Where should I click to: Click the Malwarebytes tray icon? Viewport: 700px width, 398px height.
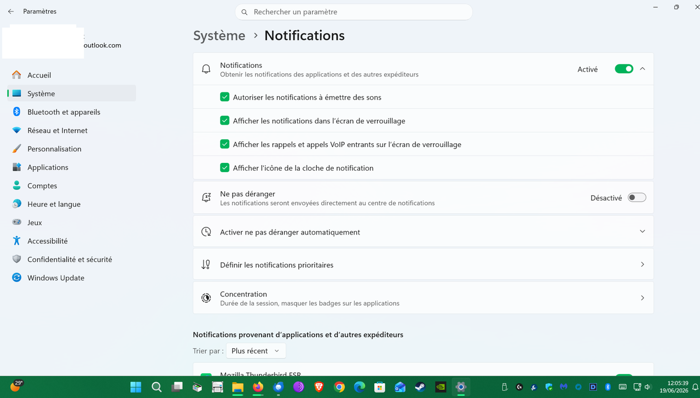coord(564,387)
